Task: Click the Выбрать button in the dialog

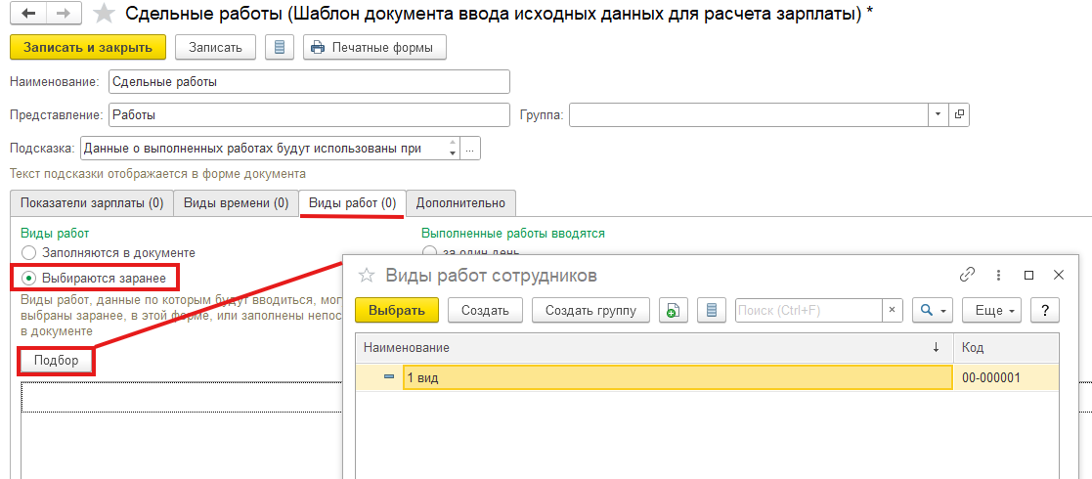Action: coord(397,310)
